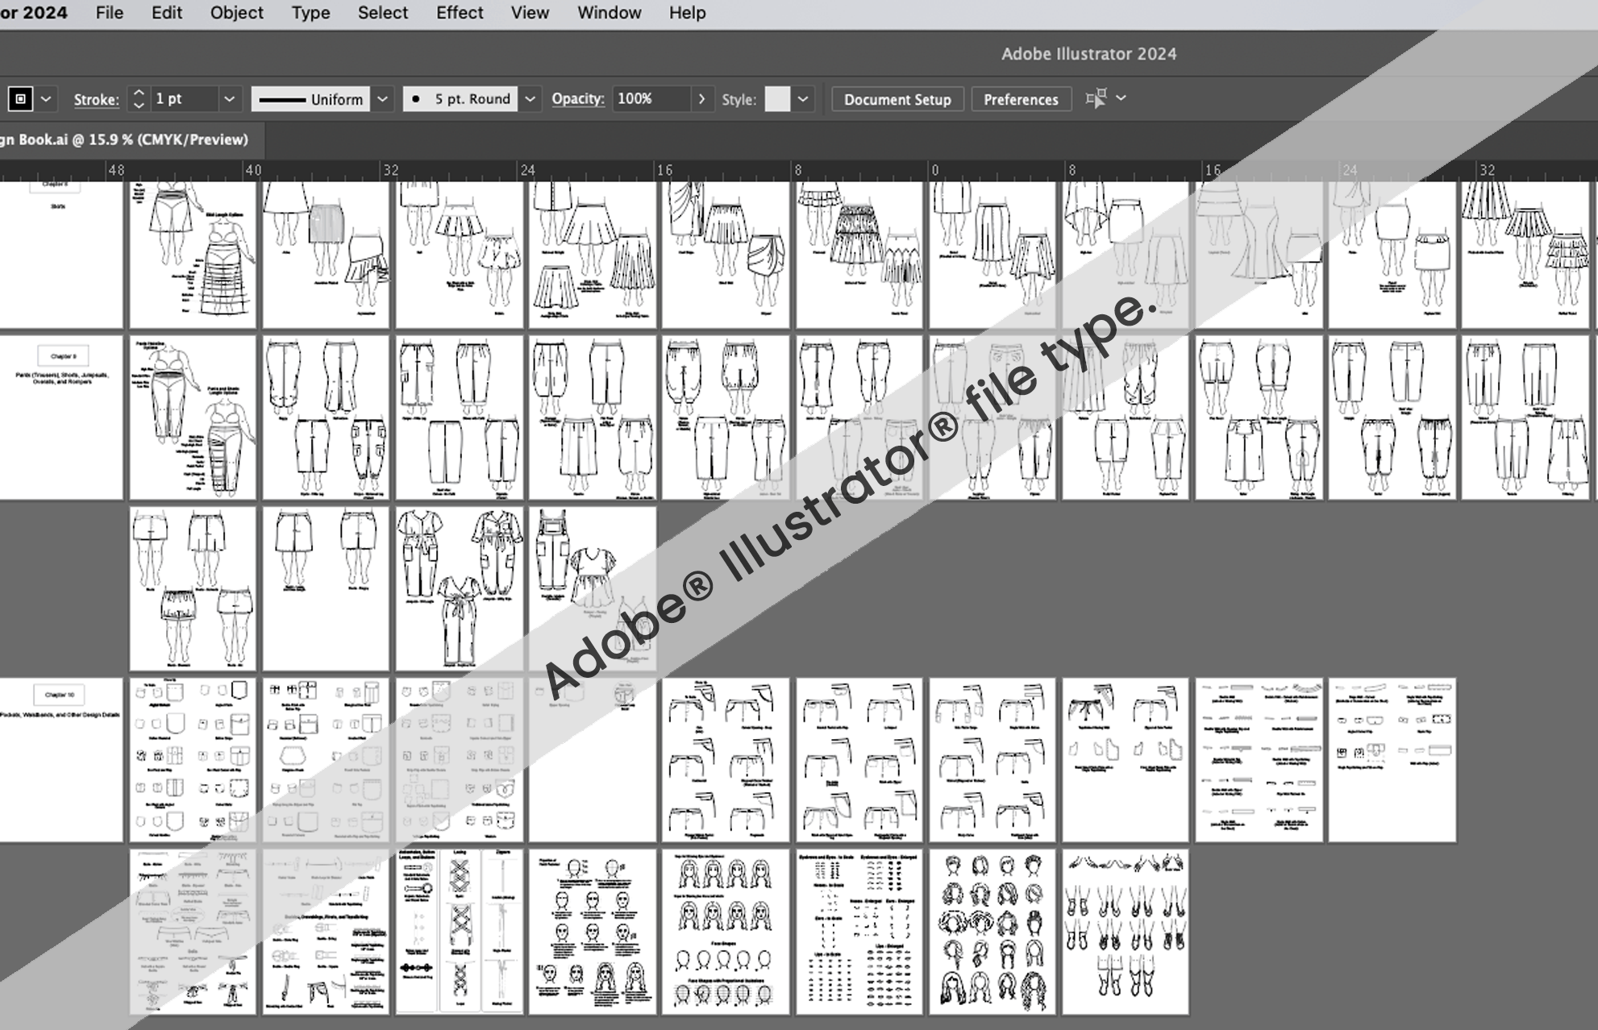This screenshot has height=1030, width=1598.
Task: Click the graphic Style swatch
Action: click(776, 99)
